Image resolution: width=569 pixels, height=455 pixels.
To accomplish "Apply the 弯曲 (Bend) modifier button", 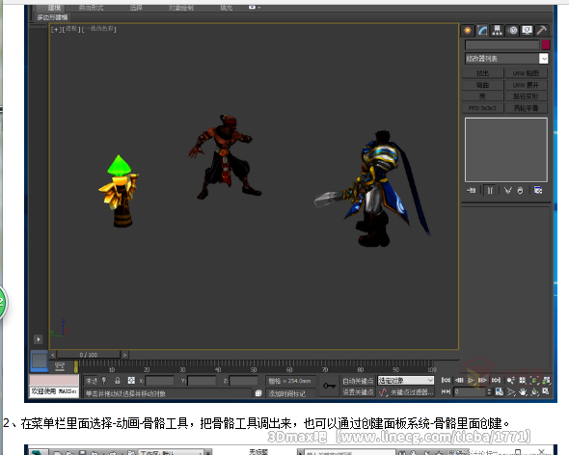I will [482, 85].
